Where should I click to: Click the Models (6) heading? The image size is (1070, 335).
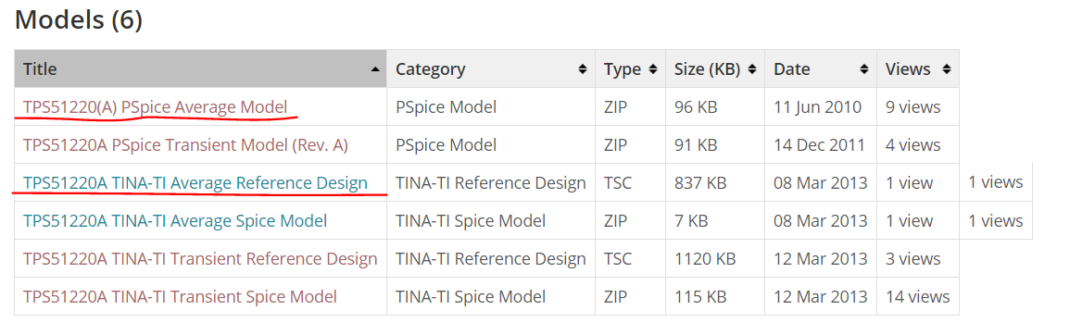coord(79,19)
